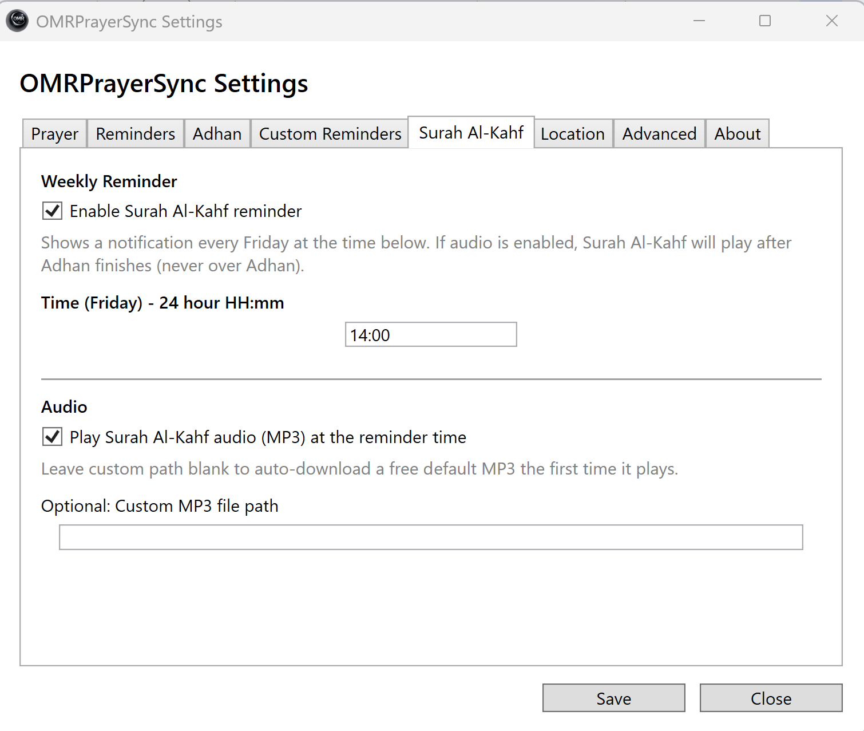Select the Surah Al-Kahf tab
Screen dimensions: 864x731
[471, 132]
